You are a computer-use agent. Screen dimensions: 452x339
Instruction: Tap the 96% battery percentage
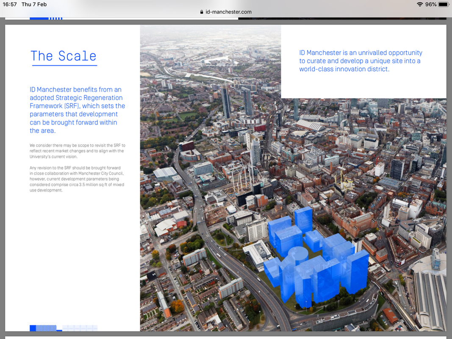pos(431,4)
